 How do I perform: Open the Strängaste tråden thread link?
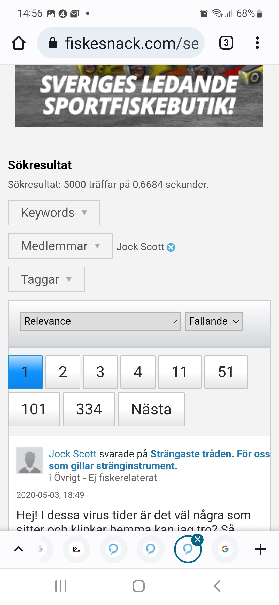(159, 460)
